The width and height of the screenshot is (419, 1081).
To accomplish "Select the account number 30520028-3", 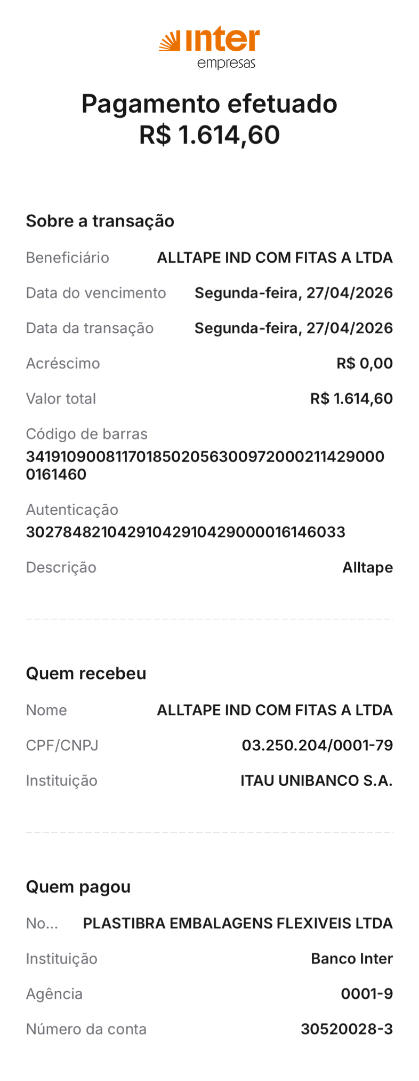I will point(347,1029).
